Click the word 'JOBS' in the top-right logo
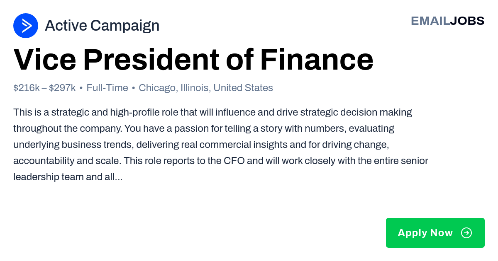 (467, 21)
